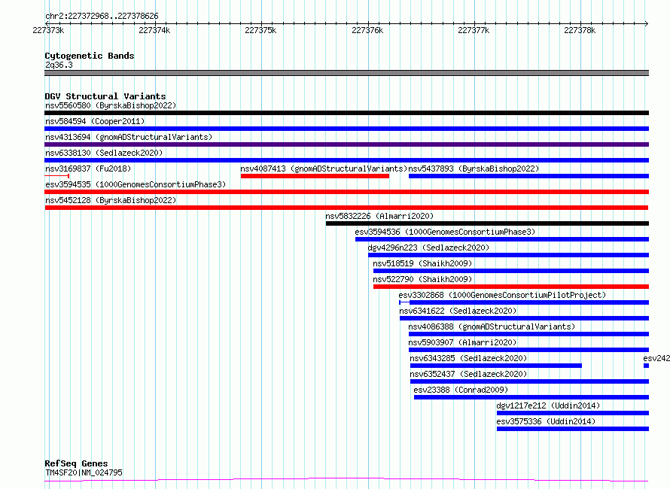Click black bar under nsv5832226
The image size is (670, 489).
tap(487, 223)
